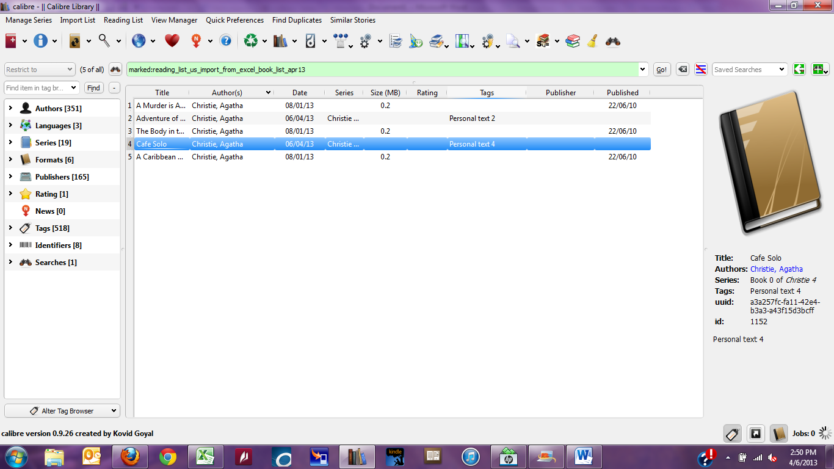Image resolution: width=834 pixels, height=469 pixels.
Task: Expand the Publishers [165] category
Action: click(x=10, y=176)
